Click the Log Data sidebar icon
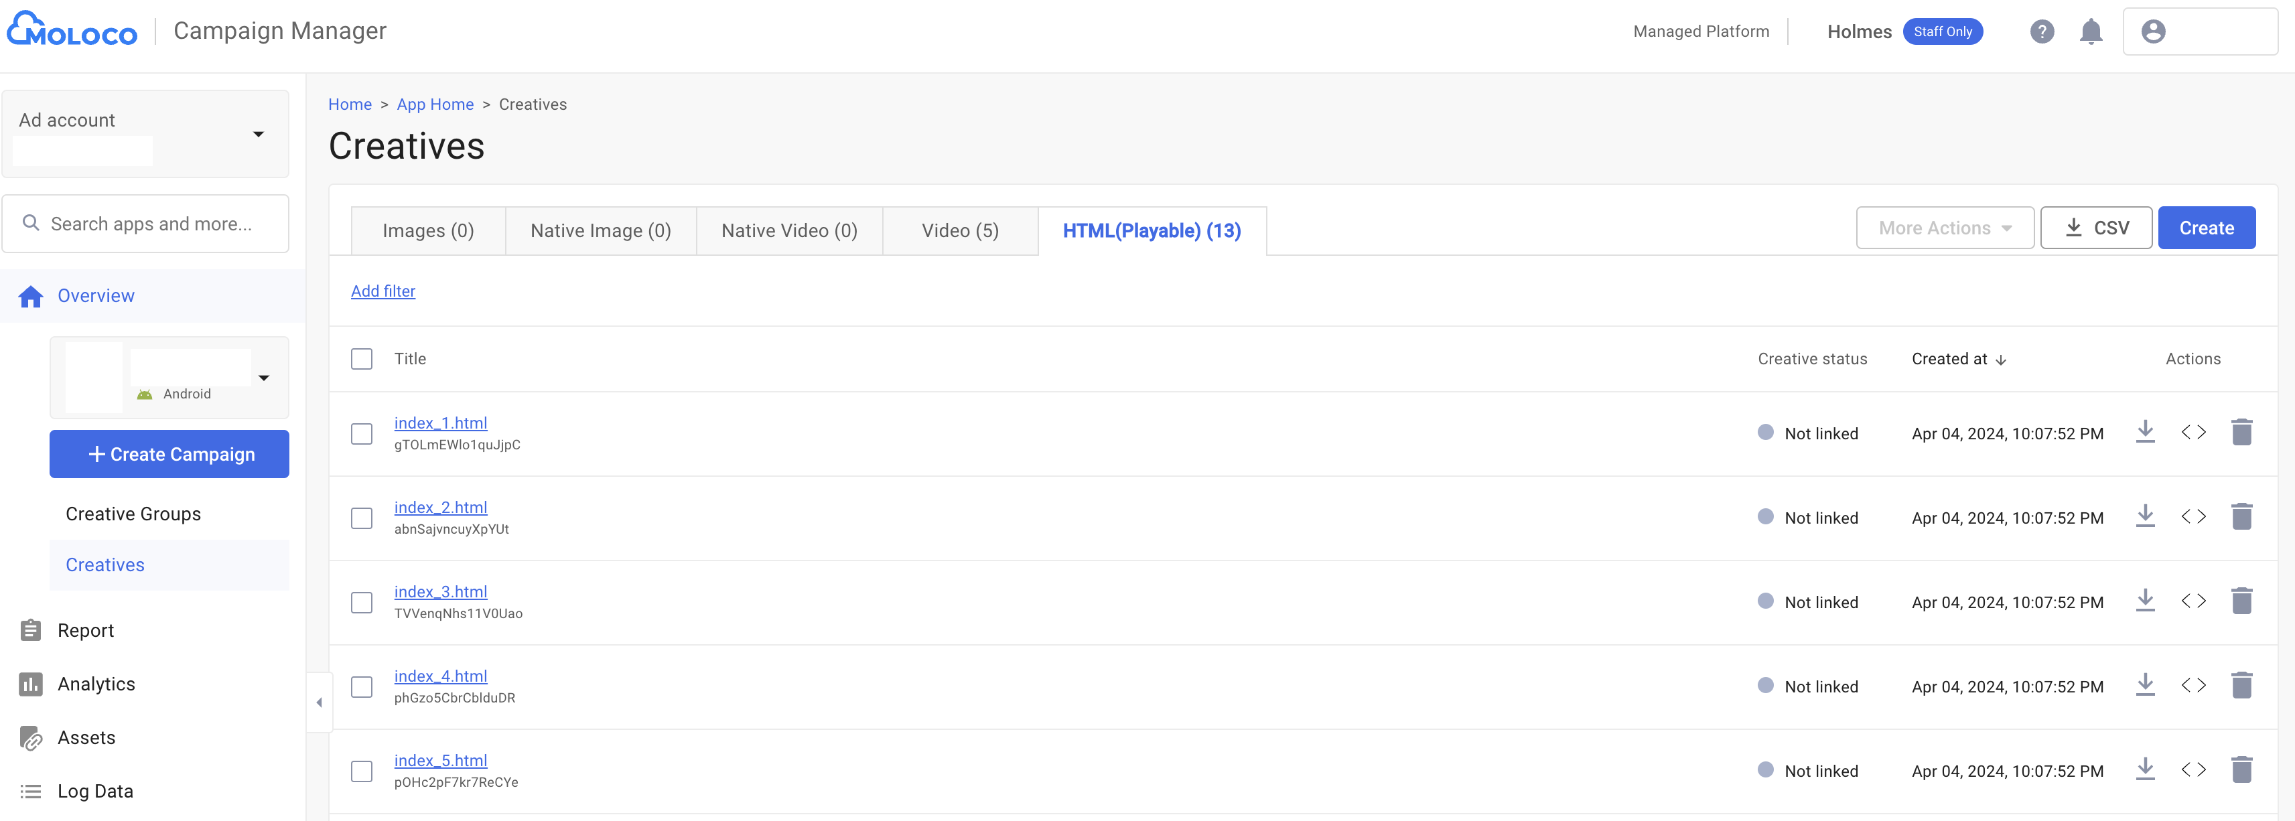Screen dimensions: 2295x821 pyautogui.click(x=30, y=791)
